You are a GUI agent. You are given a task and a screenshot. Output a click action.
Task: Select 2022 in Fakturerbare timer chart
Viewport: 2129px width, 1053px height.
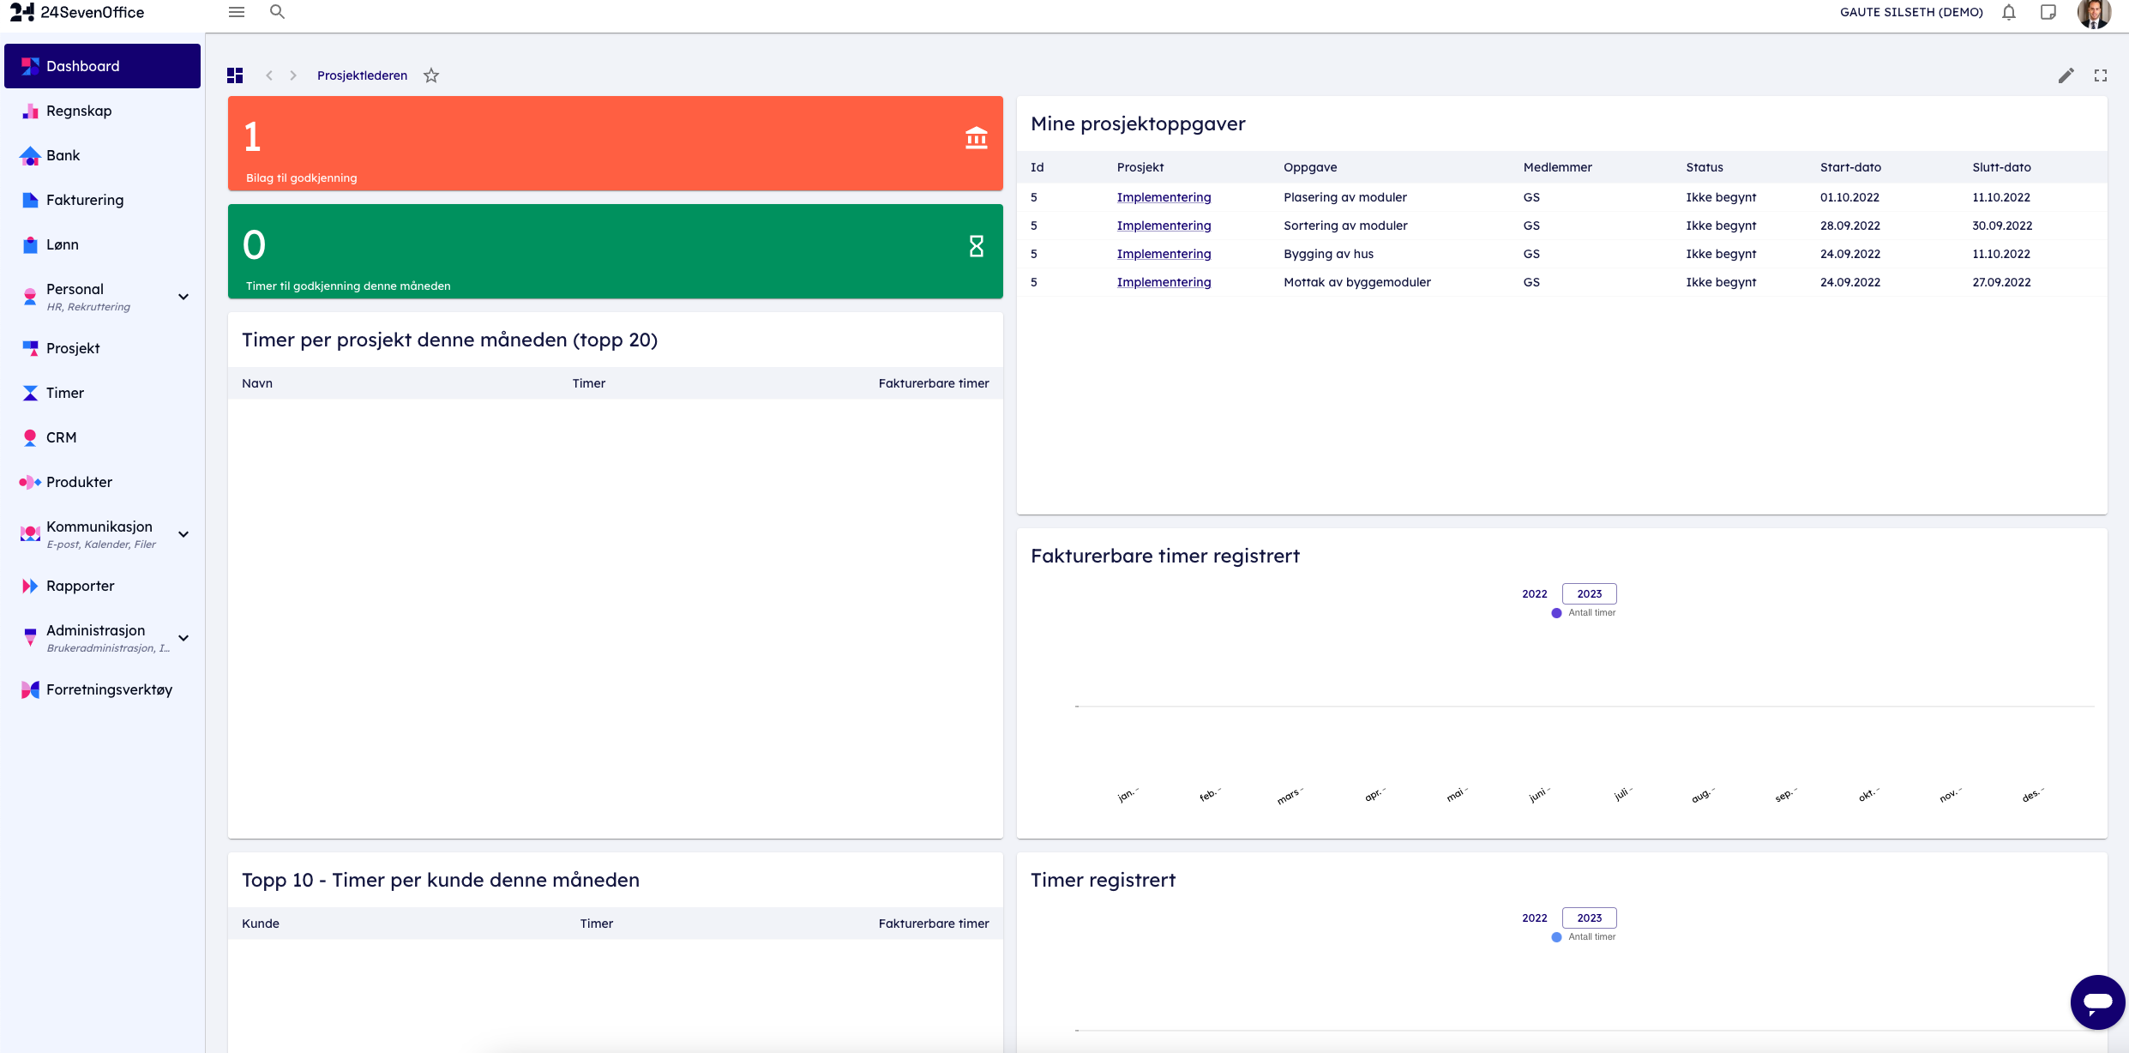point(1535,593)
